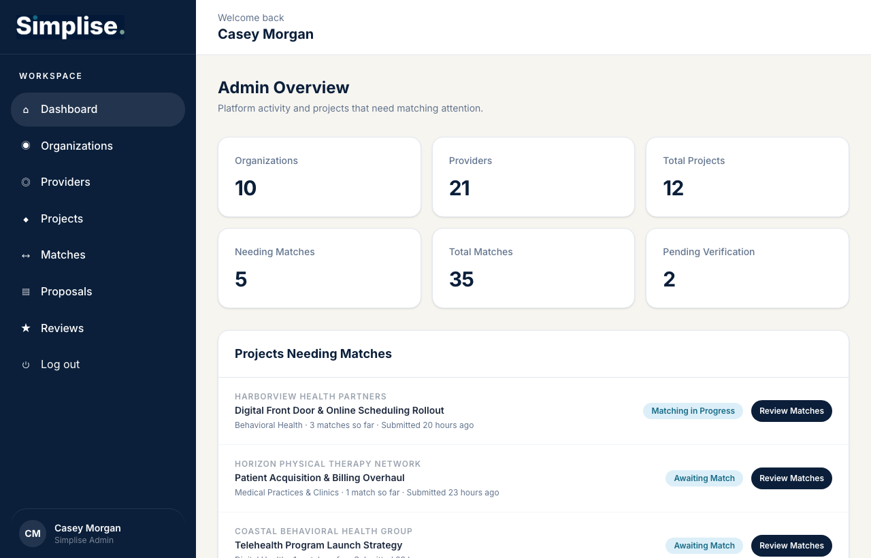Click the Digital Front Door & Online Scheduling Rollout title
The width and height of the screenshot is (871, 558).
click(x=340, y=411)
